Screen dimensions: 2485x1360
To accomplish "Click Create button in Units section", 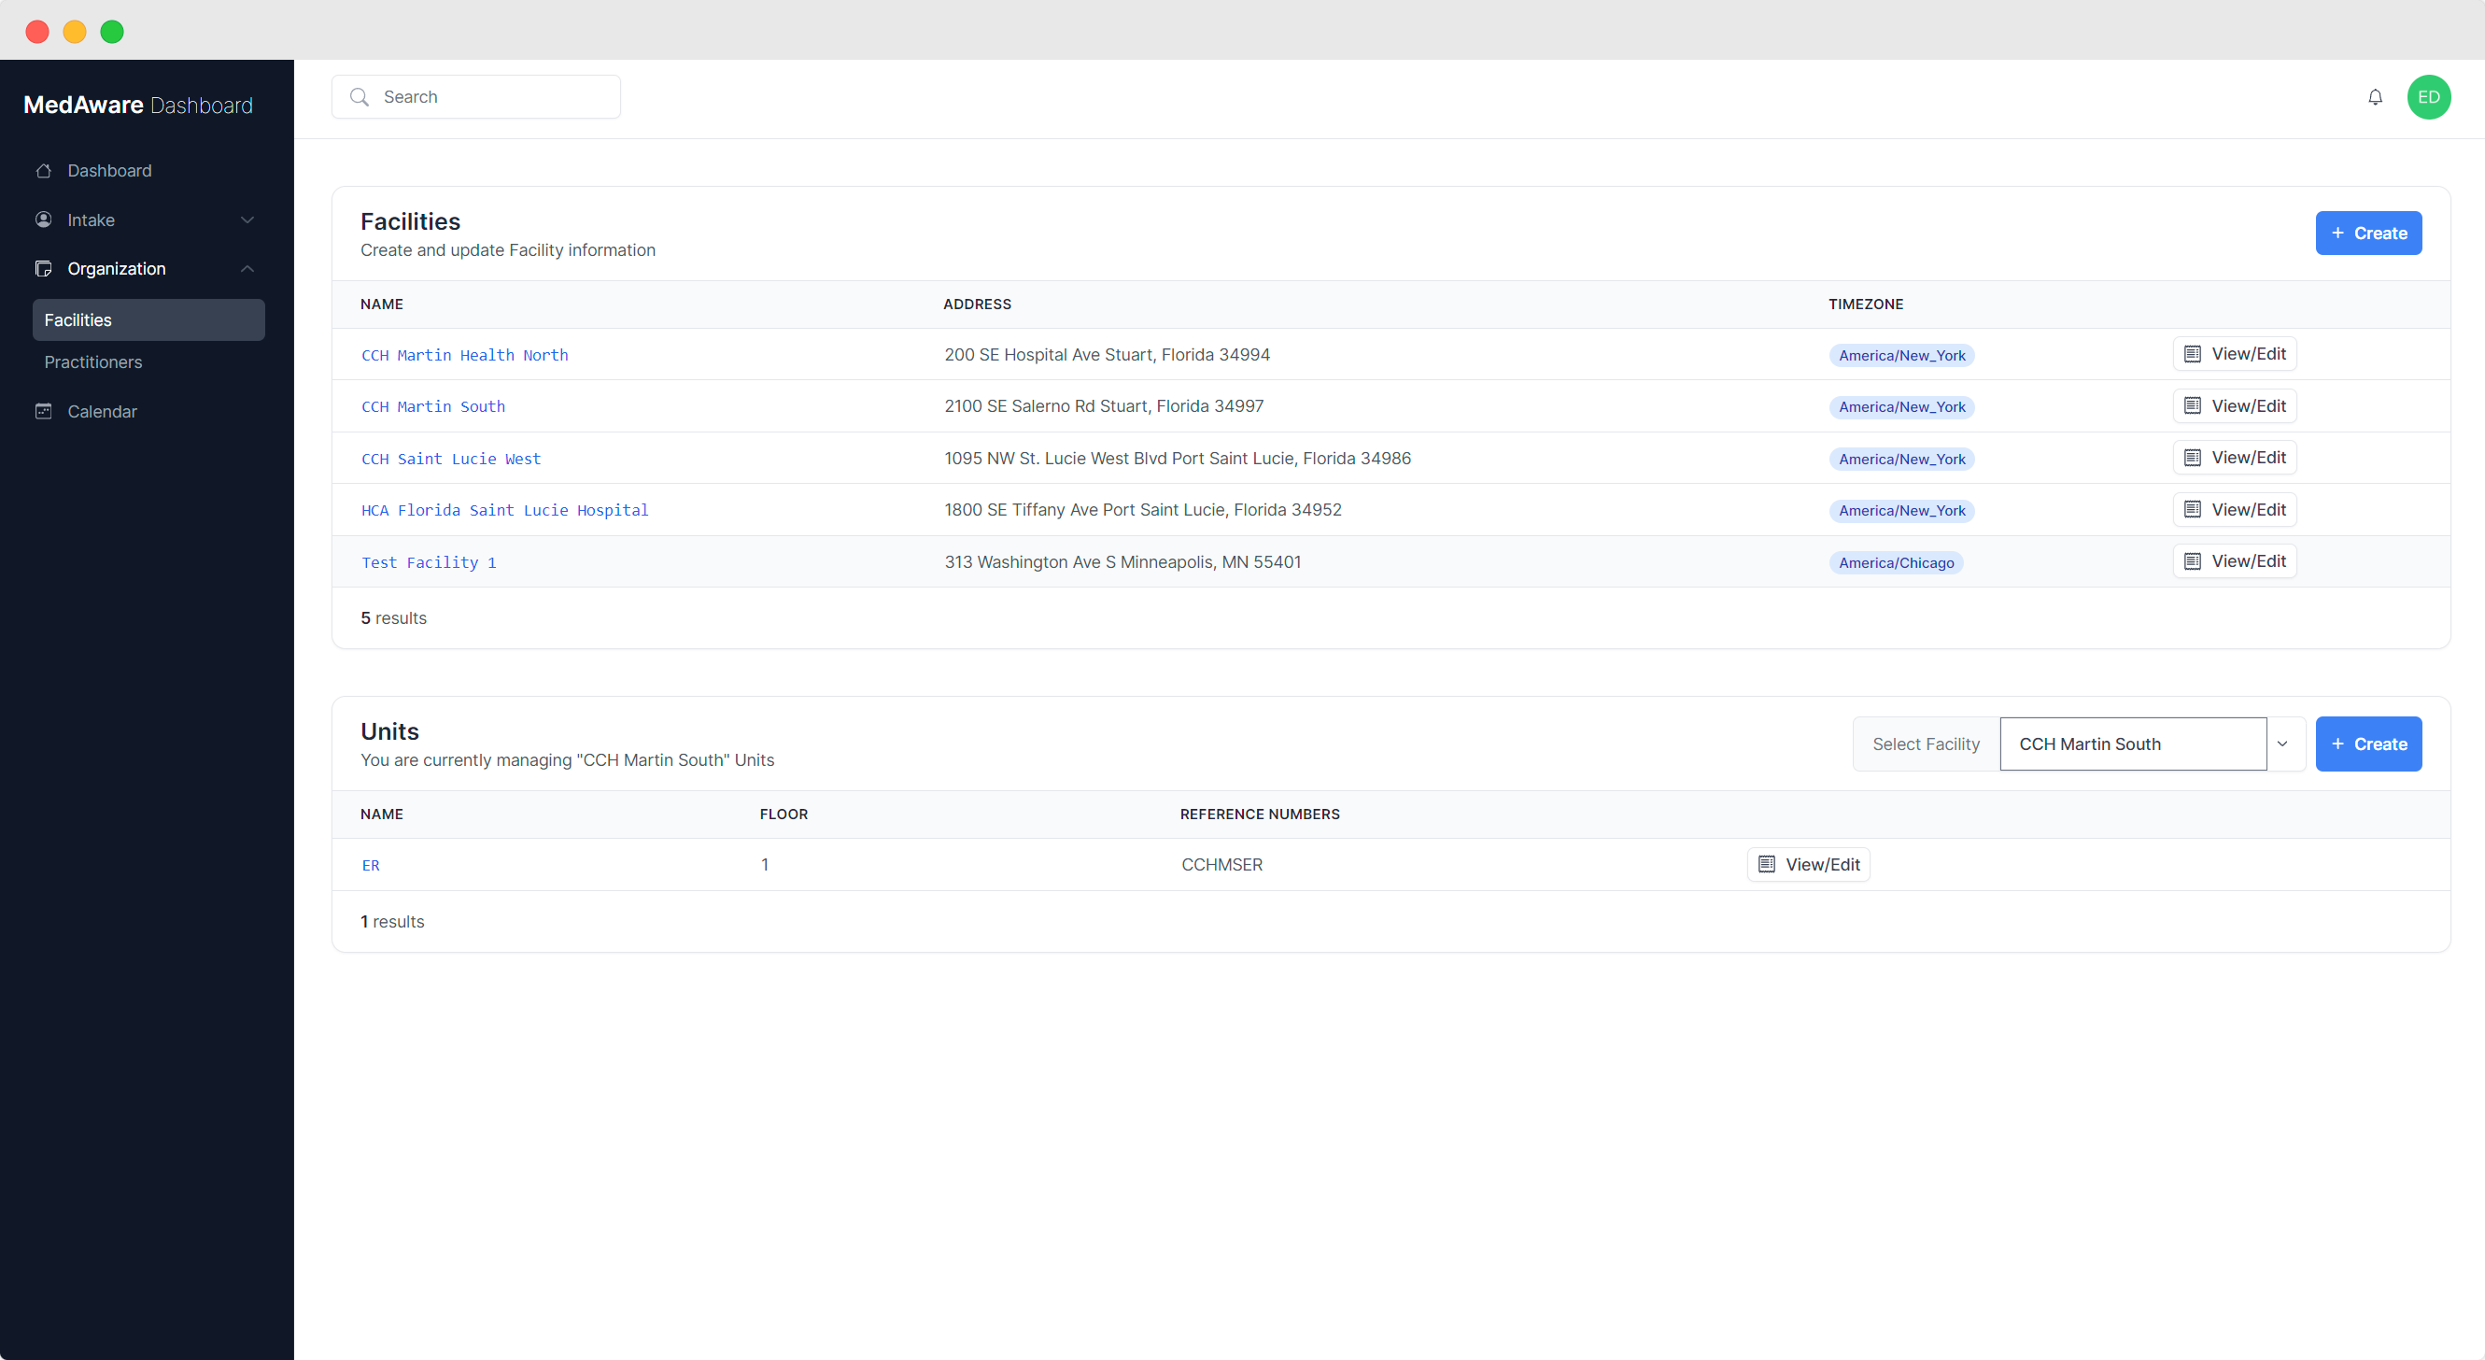I will [2367, 744].
